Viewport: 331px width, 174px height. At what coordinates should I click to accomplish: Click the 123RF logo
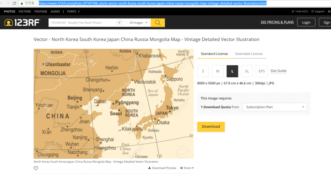click(21, 22)
